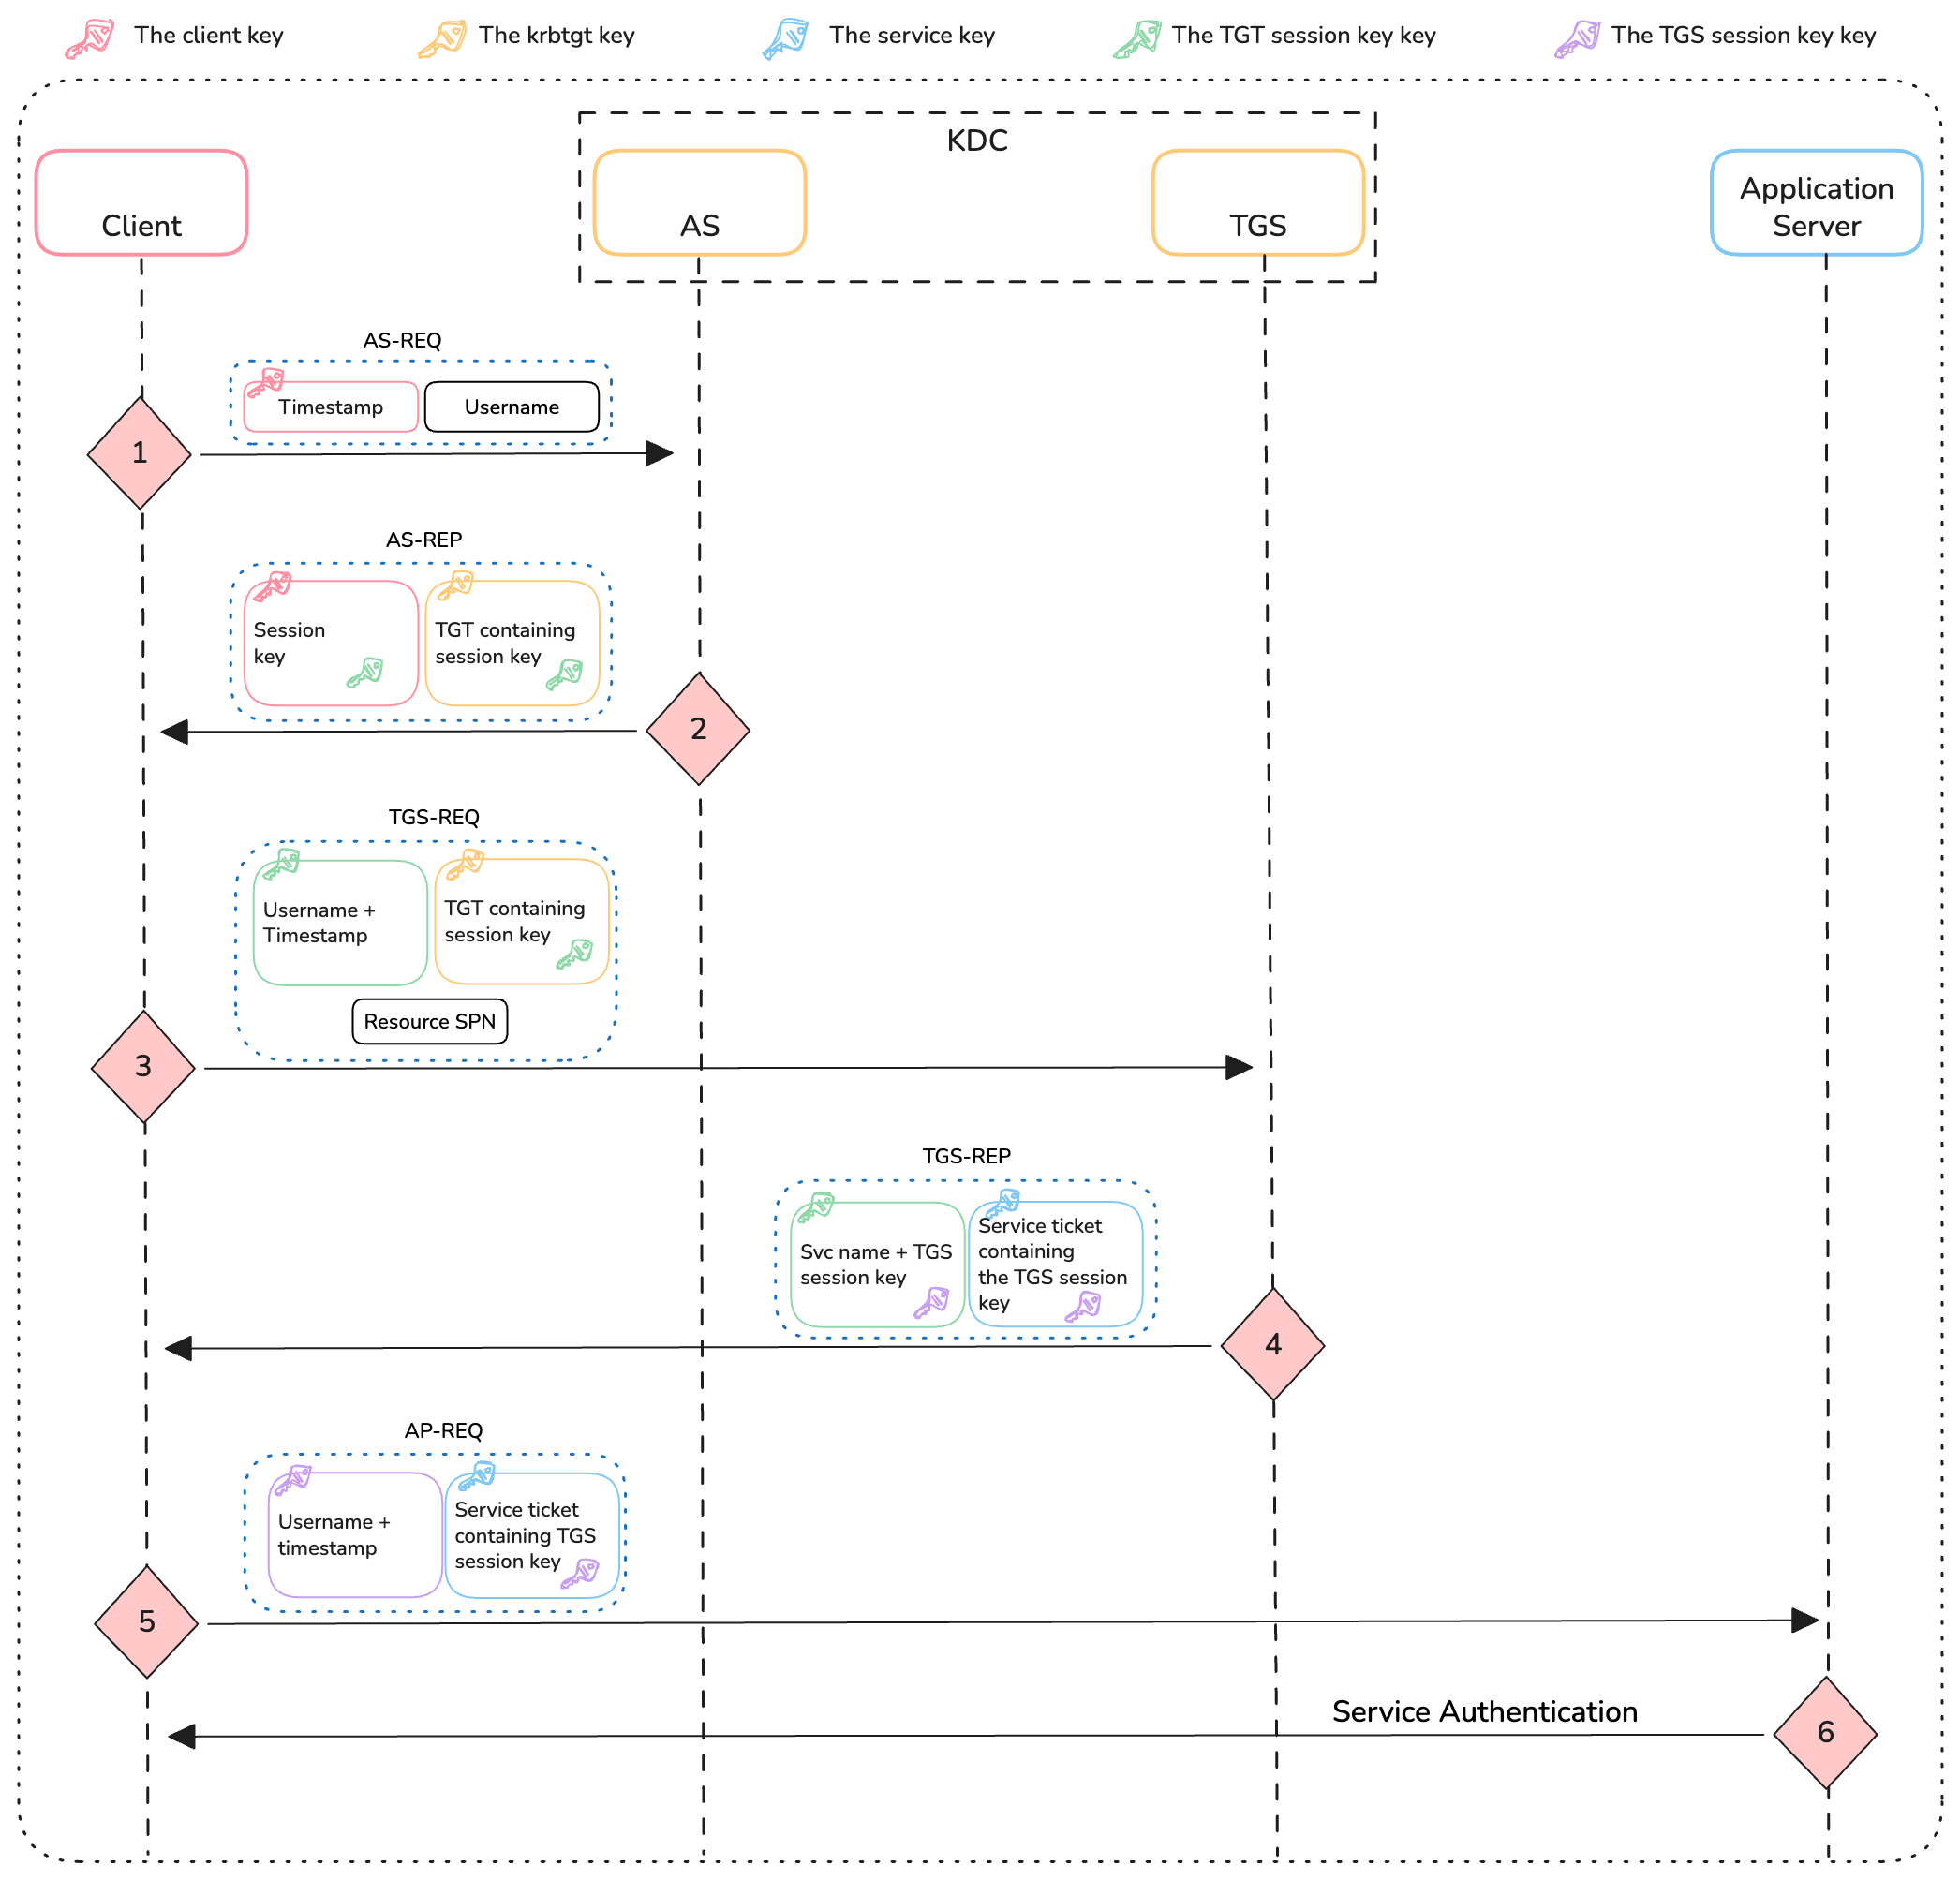Click the 'AS-REP' message label
Image resolution: width=1960 pixels, height=1880 pixels.
point(424,540)
